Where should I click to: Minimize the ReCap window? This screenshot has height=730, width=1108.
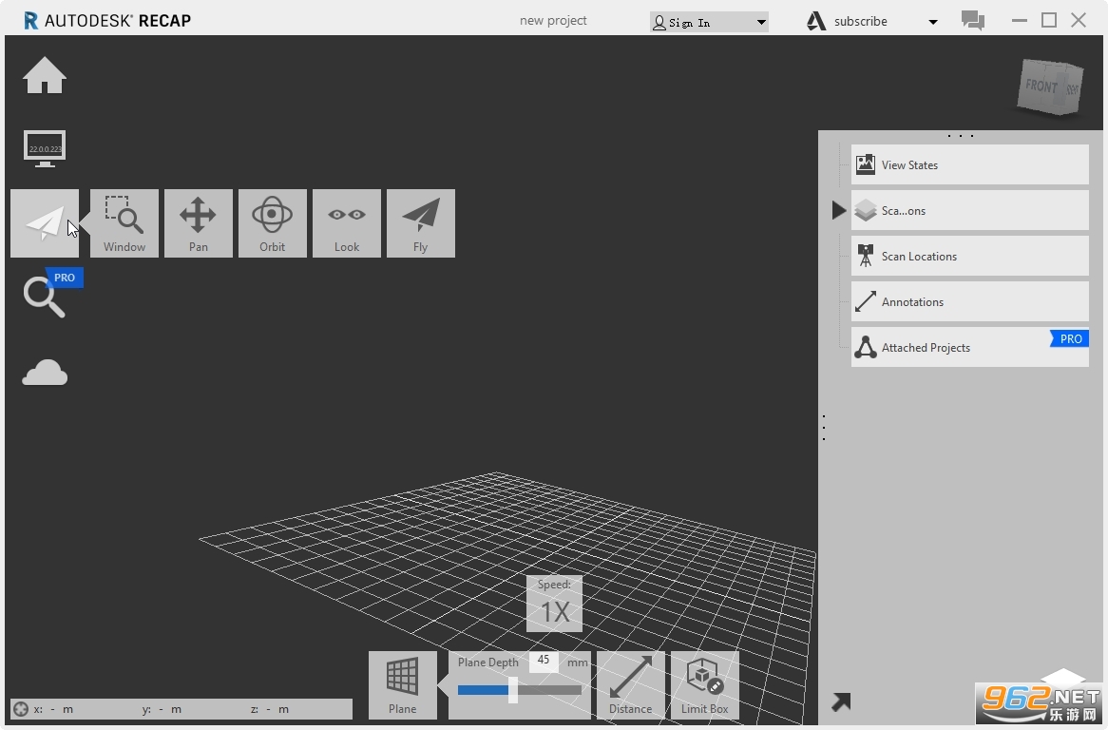1019,21
